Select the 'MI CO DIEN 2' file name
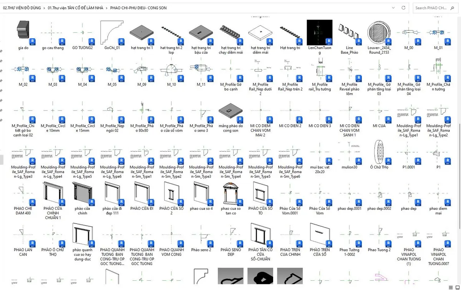 [290, 126]
